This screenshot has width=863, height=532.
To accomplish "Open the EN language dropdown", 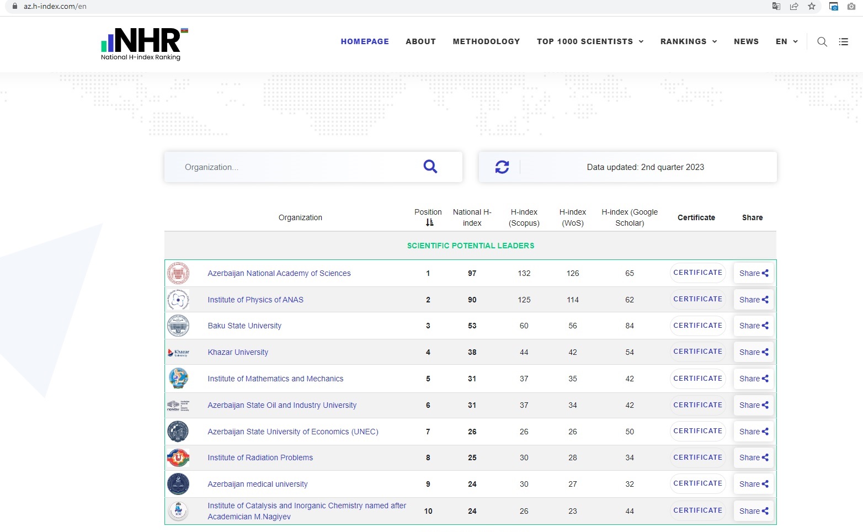I will pyautogui.click(x=787, y=41).
